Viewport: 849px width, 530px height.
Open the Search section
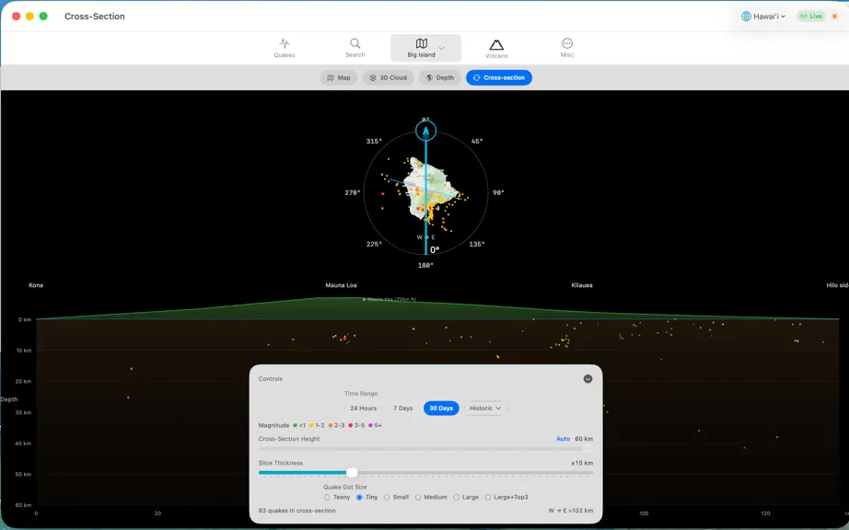click(355, 48)
